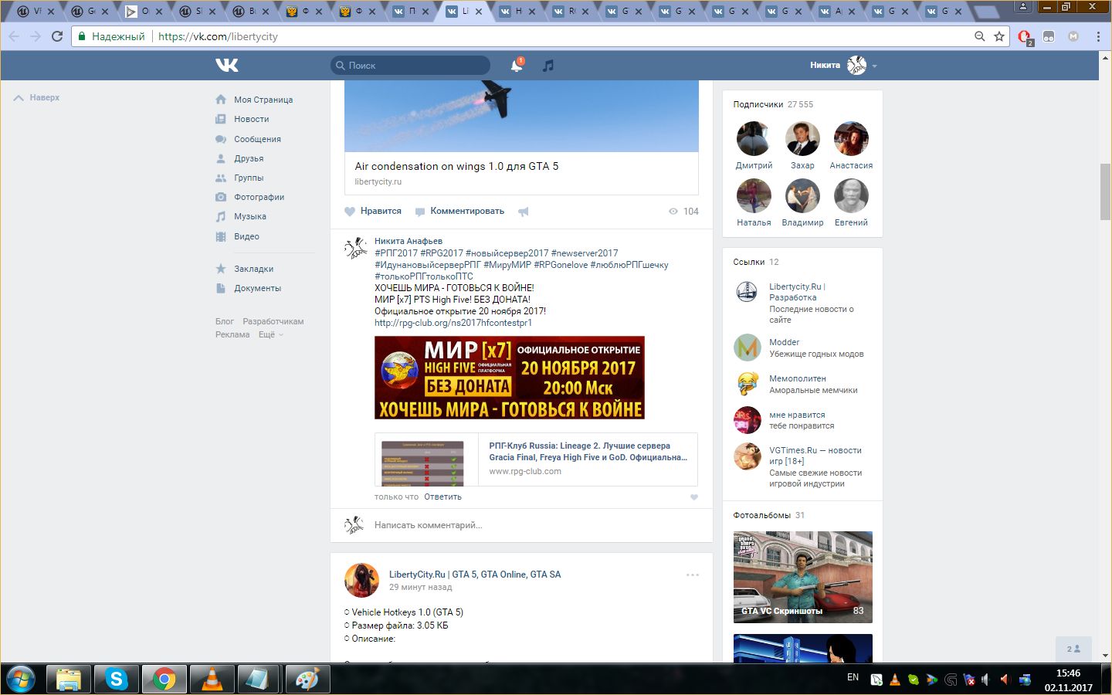The height and width of the screenshot is (695, 1112).
Task: Click the Видео film icon
Action: pos(221,236)
